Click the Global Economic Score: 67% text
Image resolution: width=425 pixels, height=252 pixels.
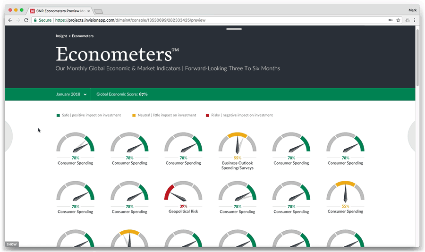coord(122,94)
